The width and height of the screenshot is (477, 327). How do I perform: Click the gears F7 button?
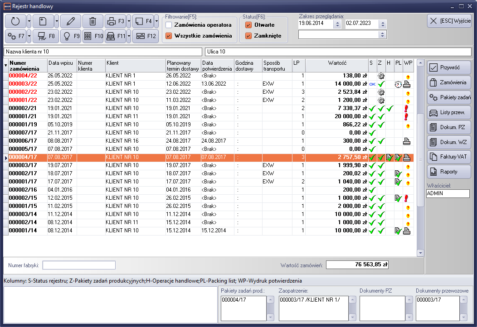15,36
